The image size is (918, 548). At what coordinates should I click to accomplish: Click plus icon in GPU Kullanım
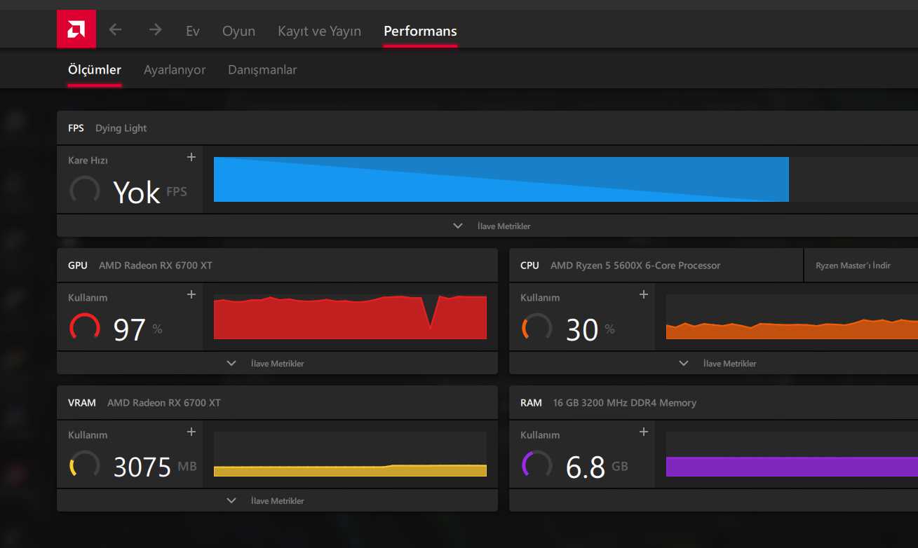tap(191, 294)
